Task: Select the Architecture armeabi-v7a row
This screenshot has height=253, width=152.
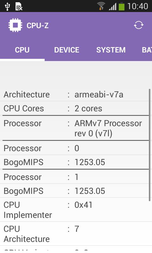Action: click(74, 94)
